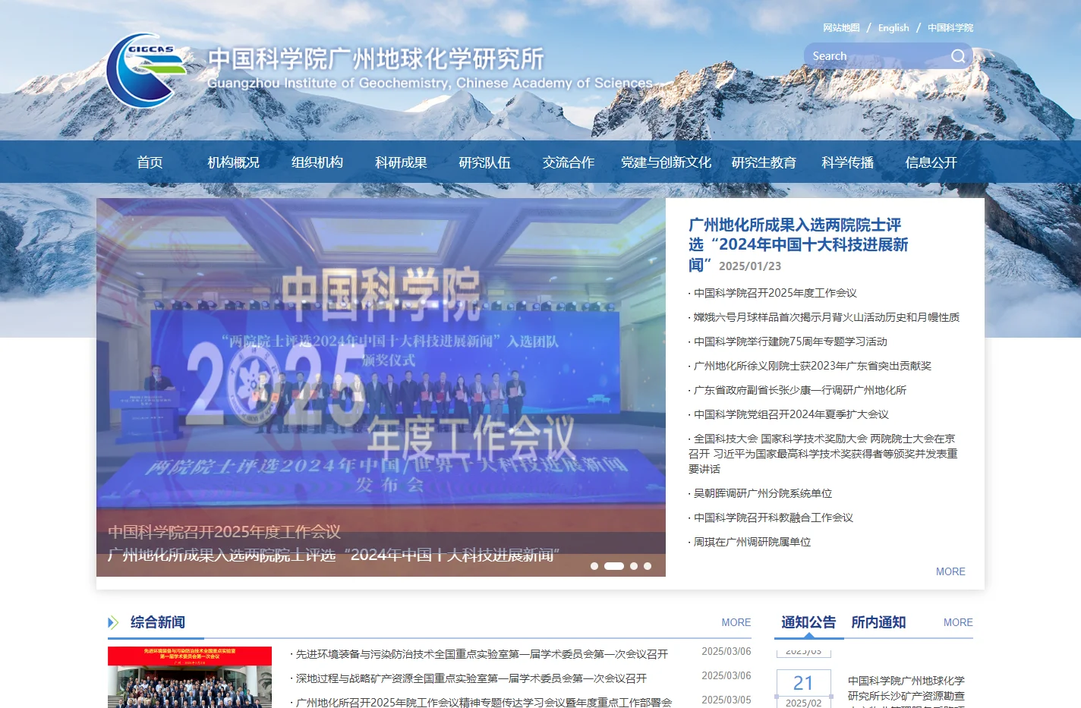This screenshot has width=1081, height=708.
Task: Open 周琪在广州调研院属单位 item
Action: click(x=752, y=542)
